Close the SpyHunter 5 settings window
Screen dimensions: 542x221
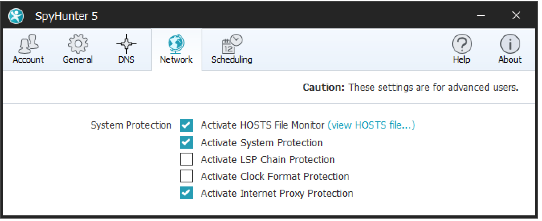(516, 16)
